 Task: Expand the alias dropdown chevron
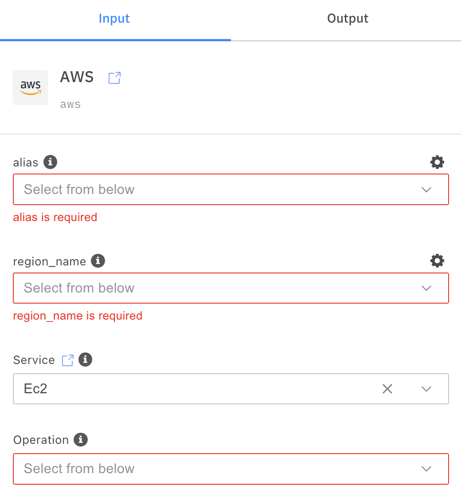click(x=426, y=190)
